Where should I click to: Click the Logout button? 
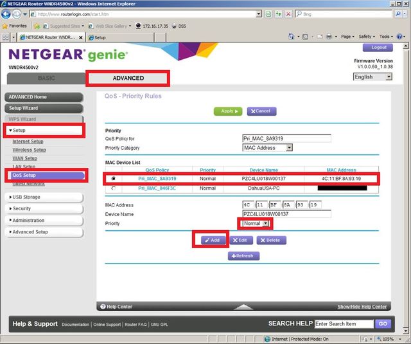(378, 48)
